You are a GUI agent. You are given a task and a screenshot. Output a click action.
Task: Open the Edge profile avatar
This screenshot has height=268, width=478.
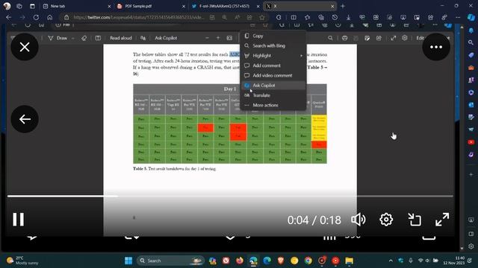click(7, 6)
